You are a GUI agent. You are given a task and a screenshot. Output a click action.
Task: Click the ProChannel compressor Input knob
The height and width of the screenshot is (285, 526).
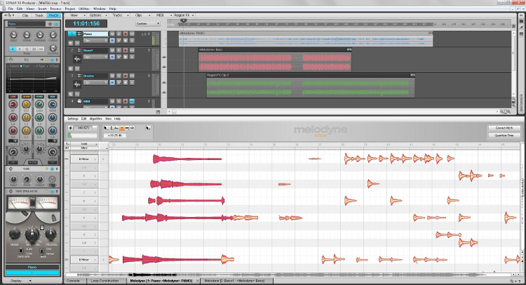pyautogui.click(x=13, y=34)
